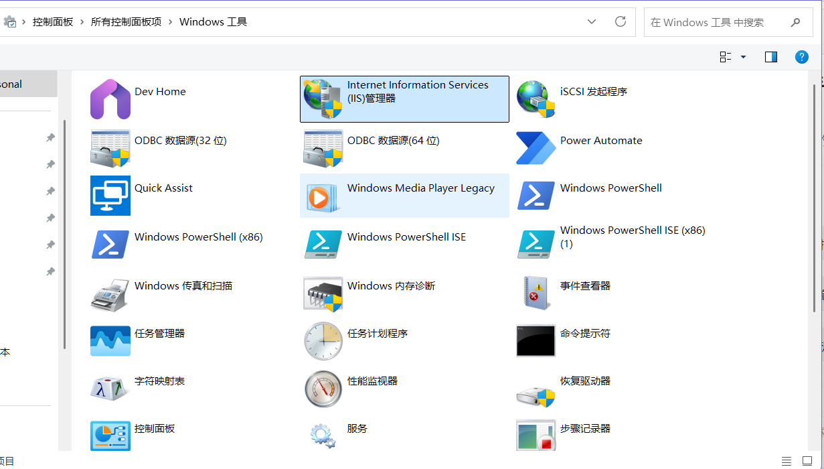
Task: Switch to large icons view in status bar
Action: click(x=807, y=461)
